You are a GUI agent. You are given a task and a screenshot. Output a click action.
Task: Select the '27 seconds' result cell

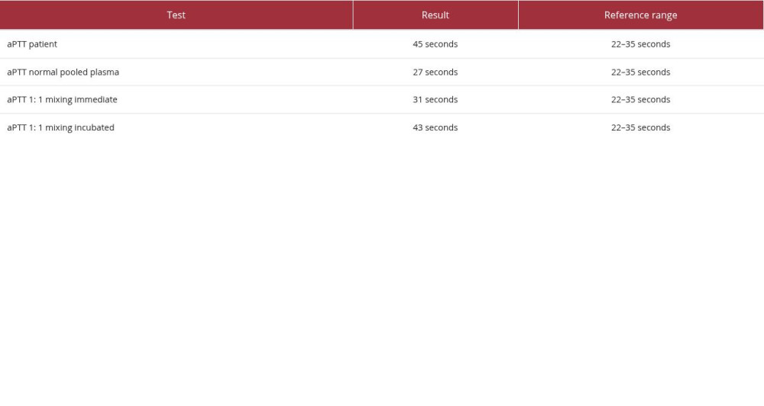click(435, 72)
